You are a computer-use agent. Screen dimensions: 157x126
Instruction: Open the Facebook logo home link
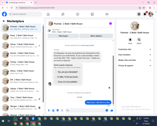[x=4, y=14]
